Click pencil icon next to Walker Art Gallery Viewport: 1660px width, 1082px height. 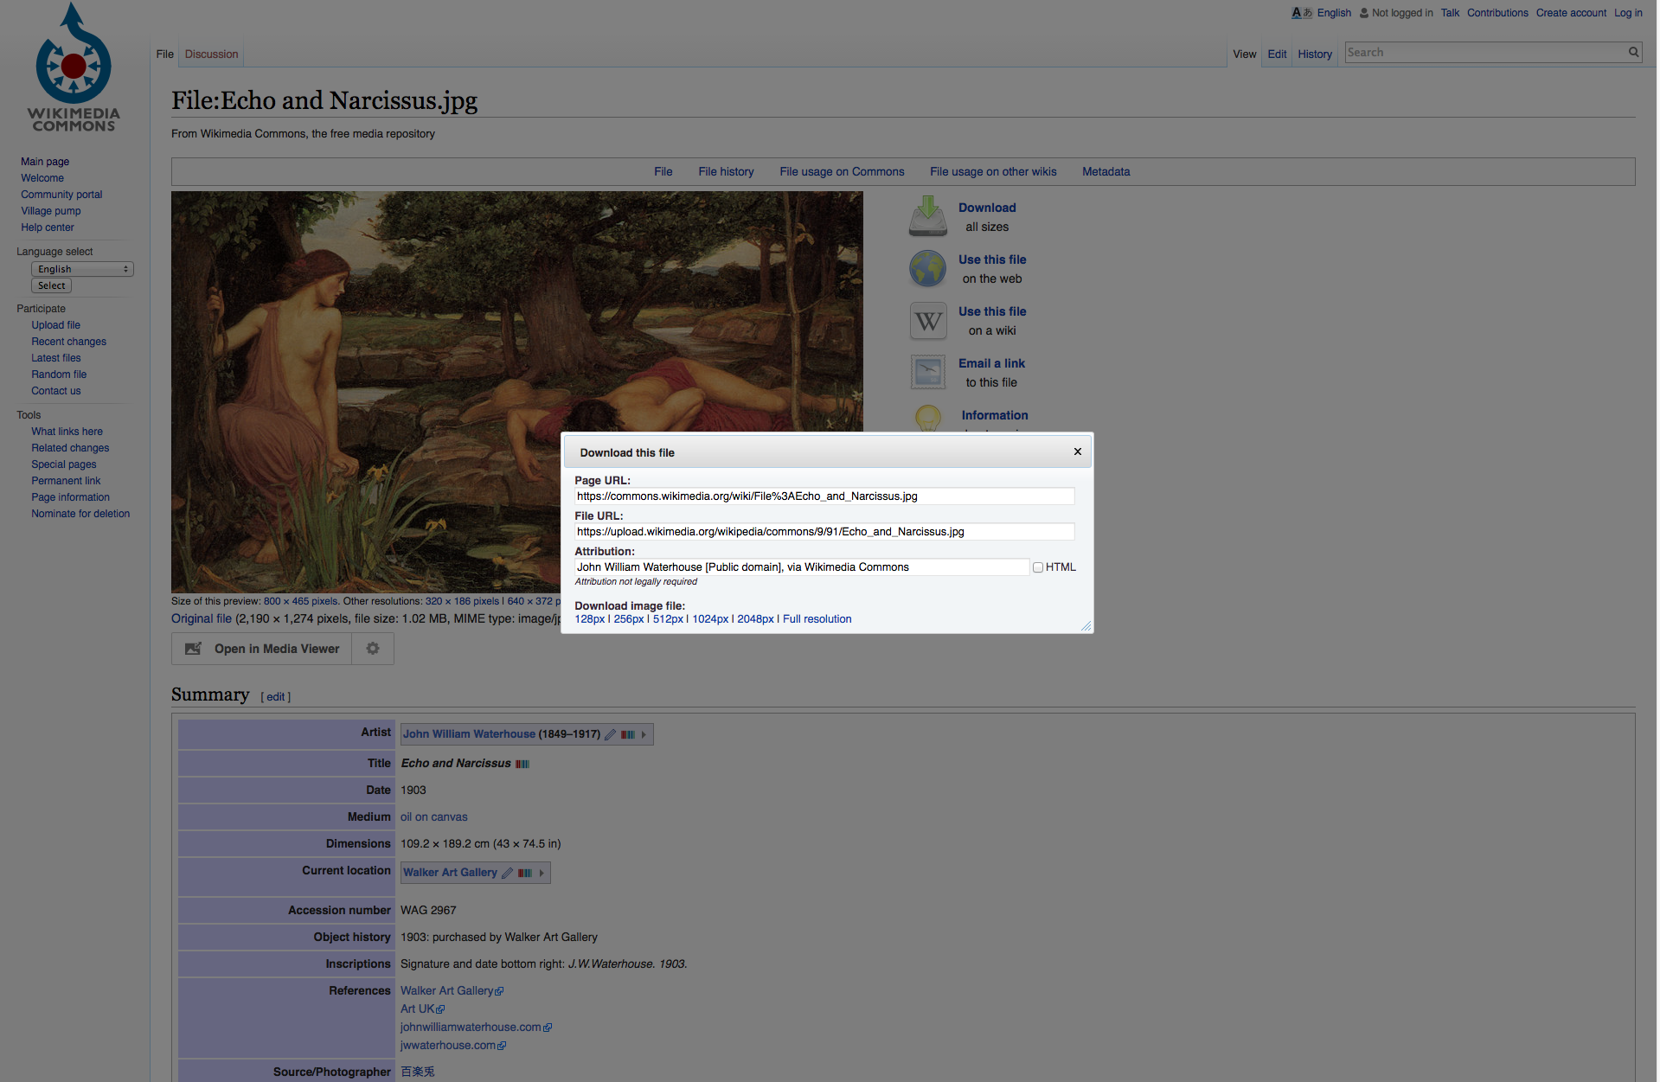pos(507,873)
